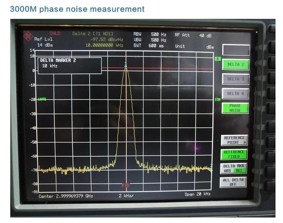The height and width of the screenshot is (223, 283).
Task: Click the Center frequency readout
Action: tap(66, 195)
